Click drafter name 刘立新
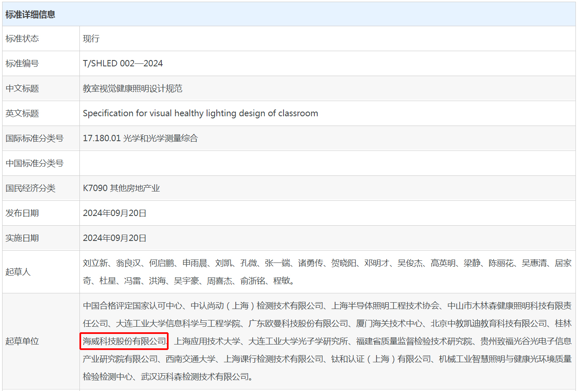Viewport: 578px width, 391px height. pyautogui.click(x=95, y=263)
